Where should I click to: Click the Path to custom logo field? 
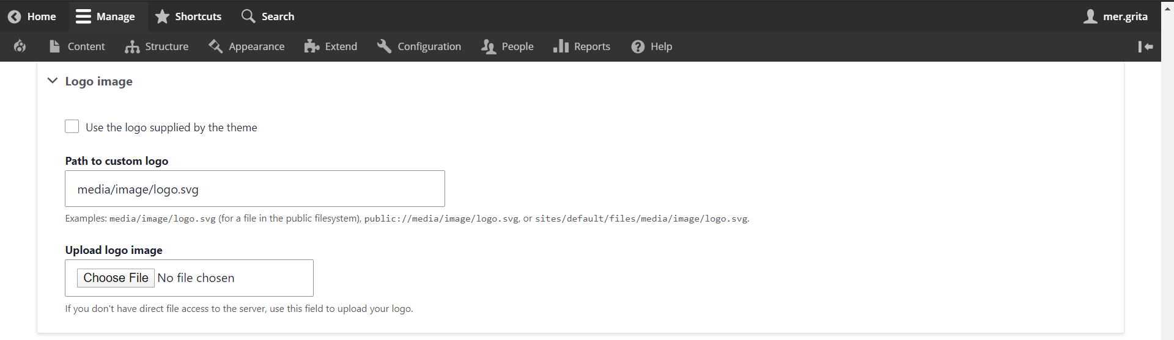click(254, 189)
